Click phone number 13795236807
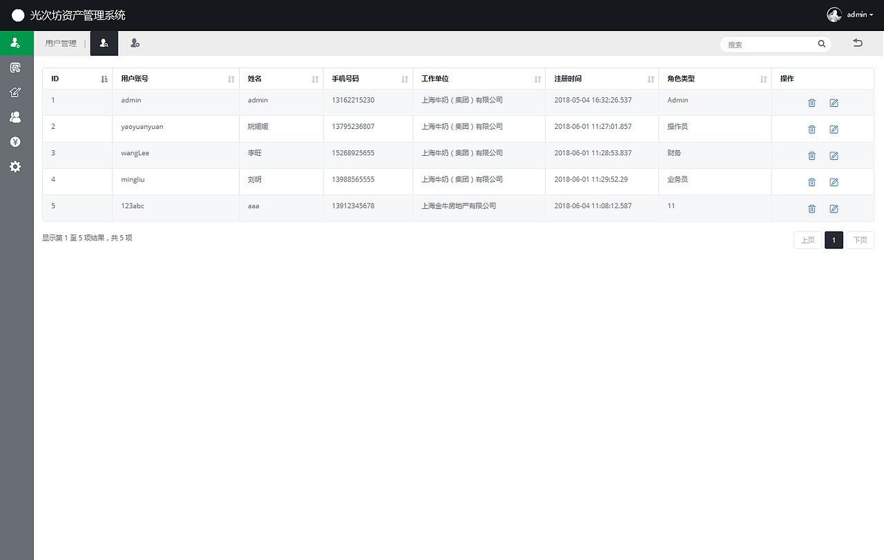This screenshot has height=560, width=884. (353, 127)
